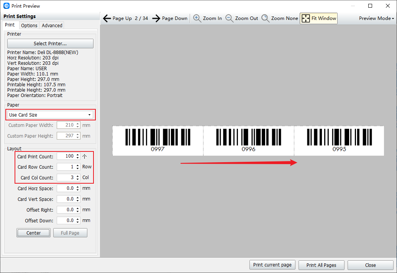The height and width of the screenshot is (273, 397).
Task: Click the Paper Width: 110.1 mm text
Action: 33,74
